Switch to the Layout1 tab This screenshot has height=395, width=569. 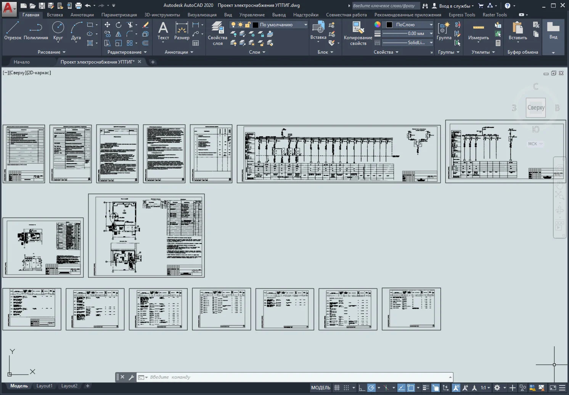44,386
